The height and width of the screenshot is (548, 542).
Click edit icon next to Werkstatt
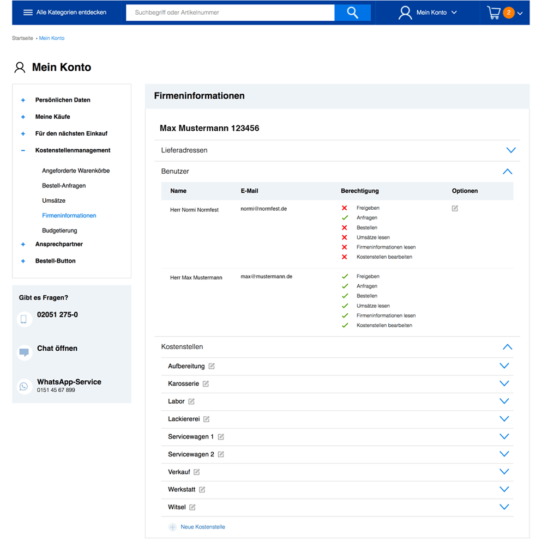tap(202, 490)
